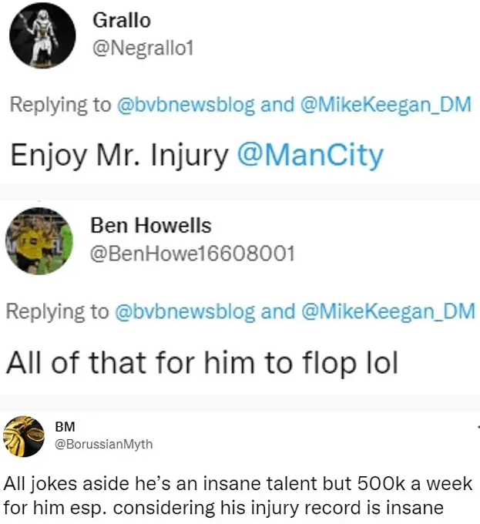Viewport: 480px width, 524px height.
Task: View BM's bee logo avatar
Action: pos(23,437)
